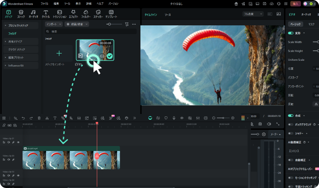Expand the 編集プリセット section
This screenshot has height=188, width=319.
tap(5, 58)
